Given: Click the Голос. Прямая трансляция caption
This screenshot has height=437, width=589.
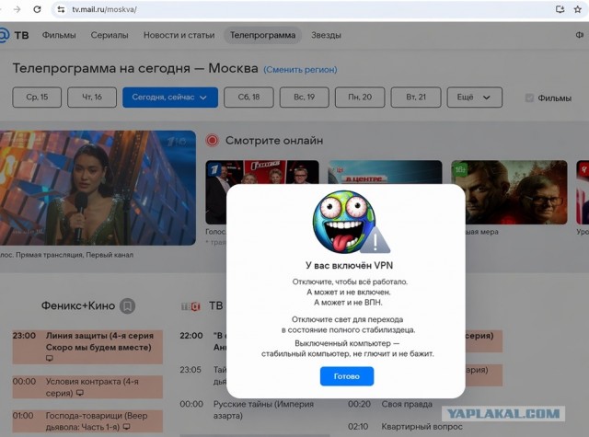Looking at the screenshot, I should [x=66, y=255].
